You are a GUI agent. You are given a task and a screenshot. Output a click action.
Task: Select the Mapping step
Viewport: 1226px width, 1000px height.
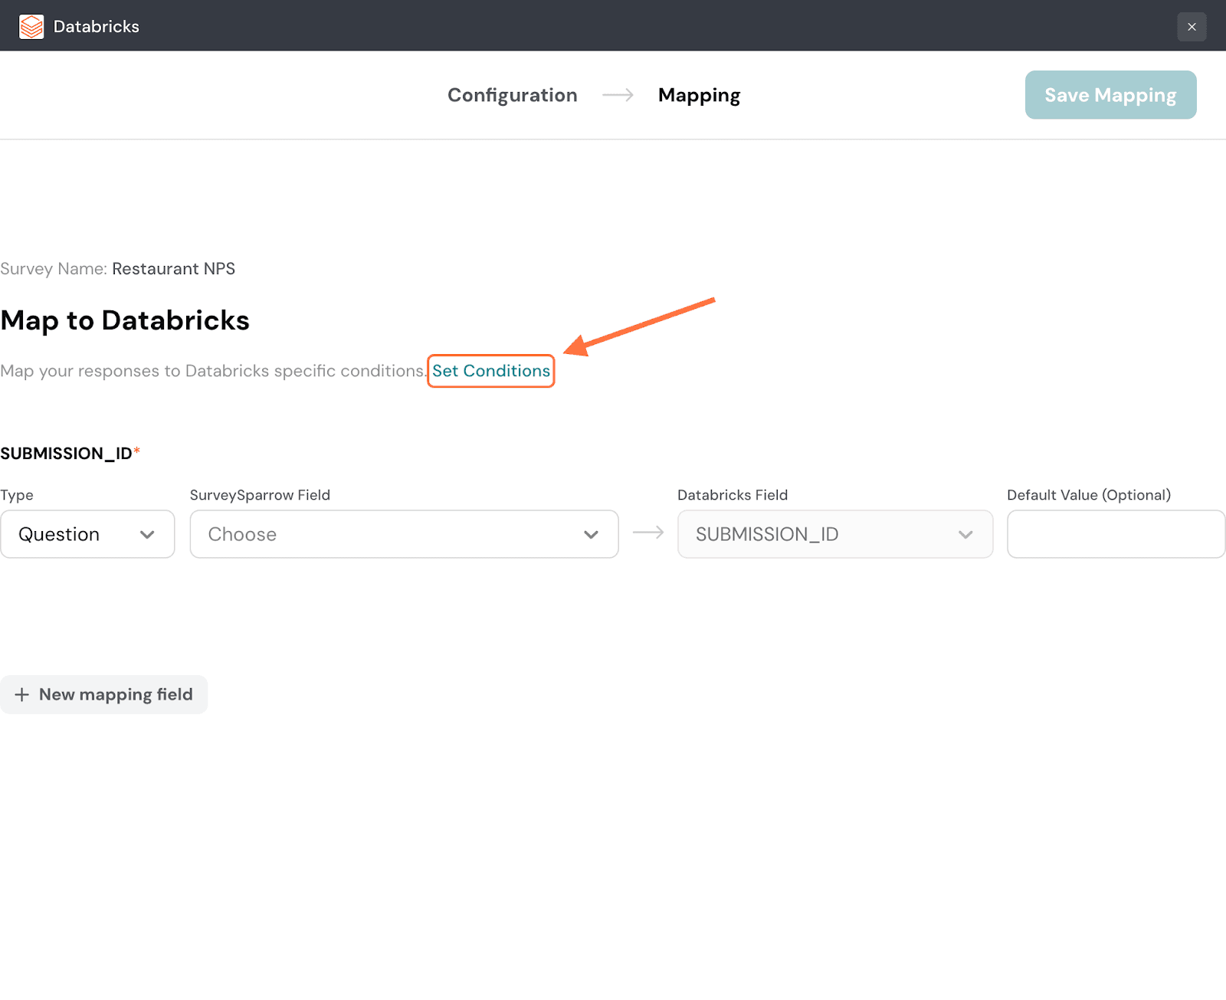tap(699, 95)
